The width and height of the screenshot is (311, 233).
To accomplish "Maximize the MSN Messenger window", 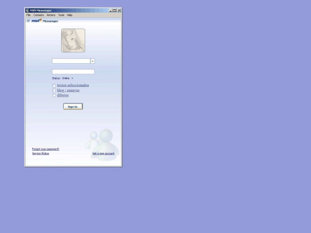I will [115, 10].
